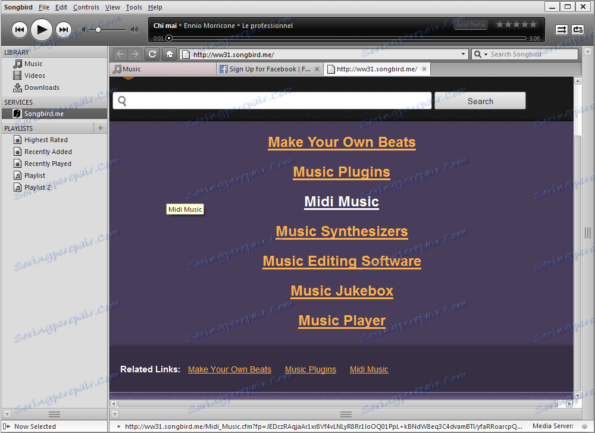Open the File menu
This screenshot has width=595, height=433.
(x=43, y=7)
